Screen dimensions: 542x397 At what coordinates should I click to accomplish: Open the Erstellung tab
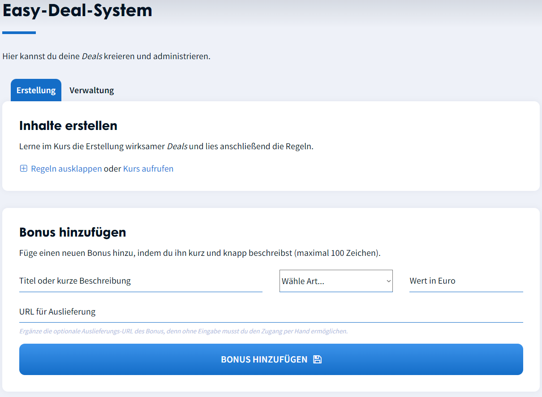36,90
